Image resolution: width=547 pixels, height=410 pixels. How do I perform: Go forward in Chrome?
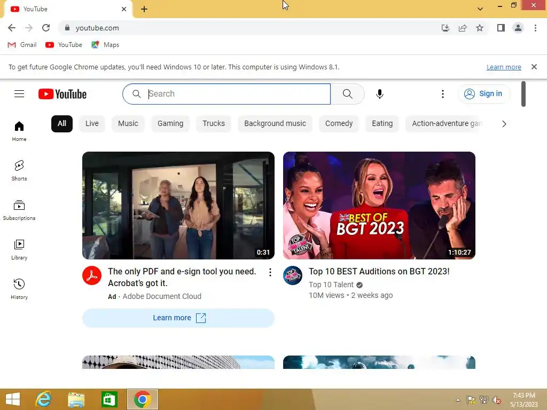(x=29, y=28)
